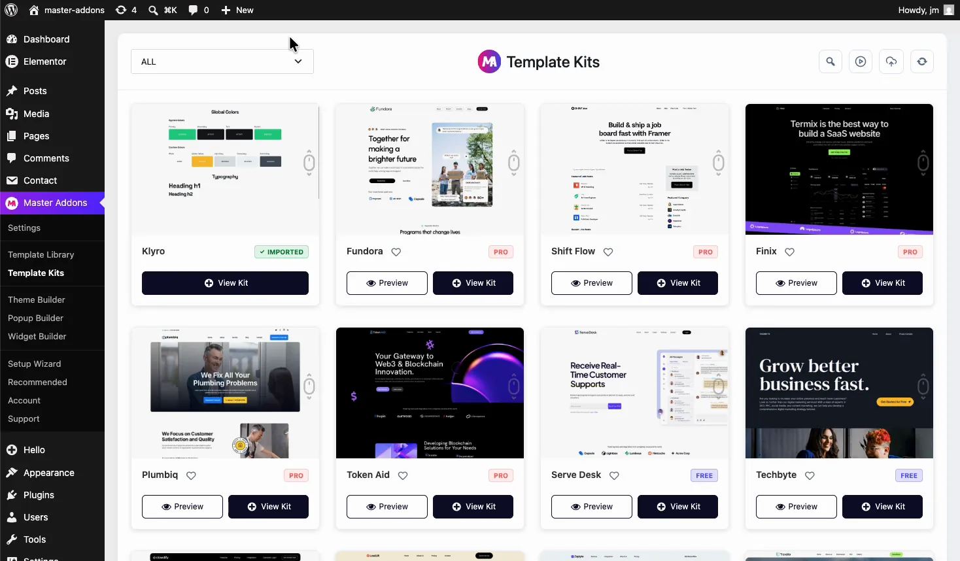Open Media in sidebar
960x561 pixels.
pyautogui.click(x=52, y=114)
